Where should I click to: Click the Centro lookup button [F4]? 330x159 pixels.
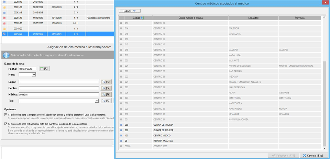(x=106, y=88)
